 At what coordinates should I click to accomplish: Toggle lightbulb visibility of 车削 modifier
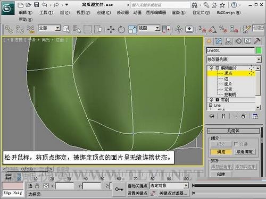211,100
